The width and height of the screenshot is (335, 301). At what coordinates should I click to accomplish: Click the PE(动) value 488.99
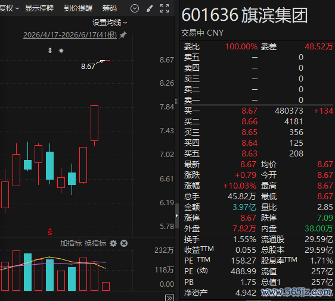click(243, 271)
